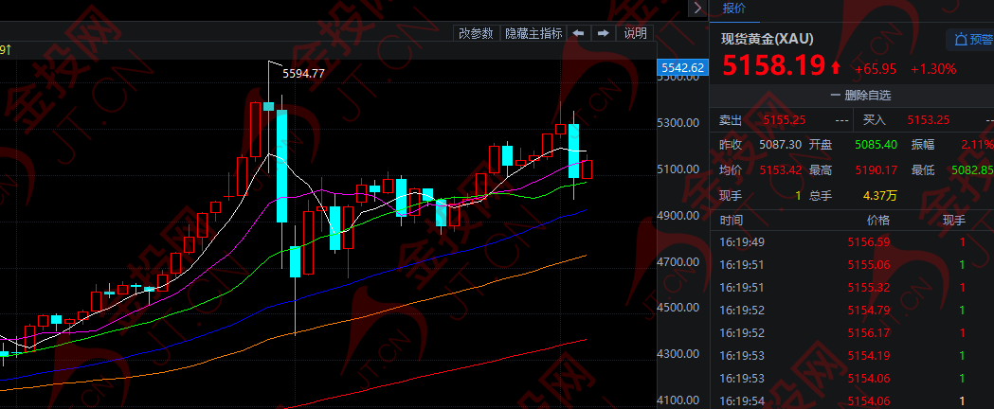Click the 4900.00 price axis label
This screenshot has height=409, width=994.
pyautogui.click(x=680, y=215)
